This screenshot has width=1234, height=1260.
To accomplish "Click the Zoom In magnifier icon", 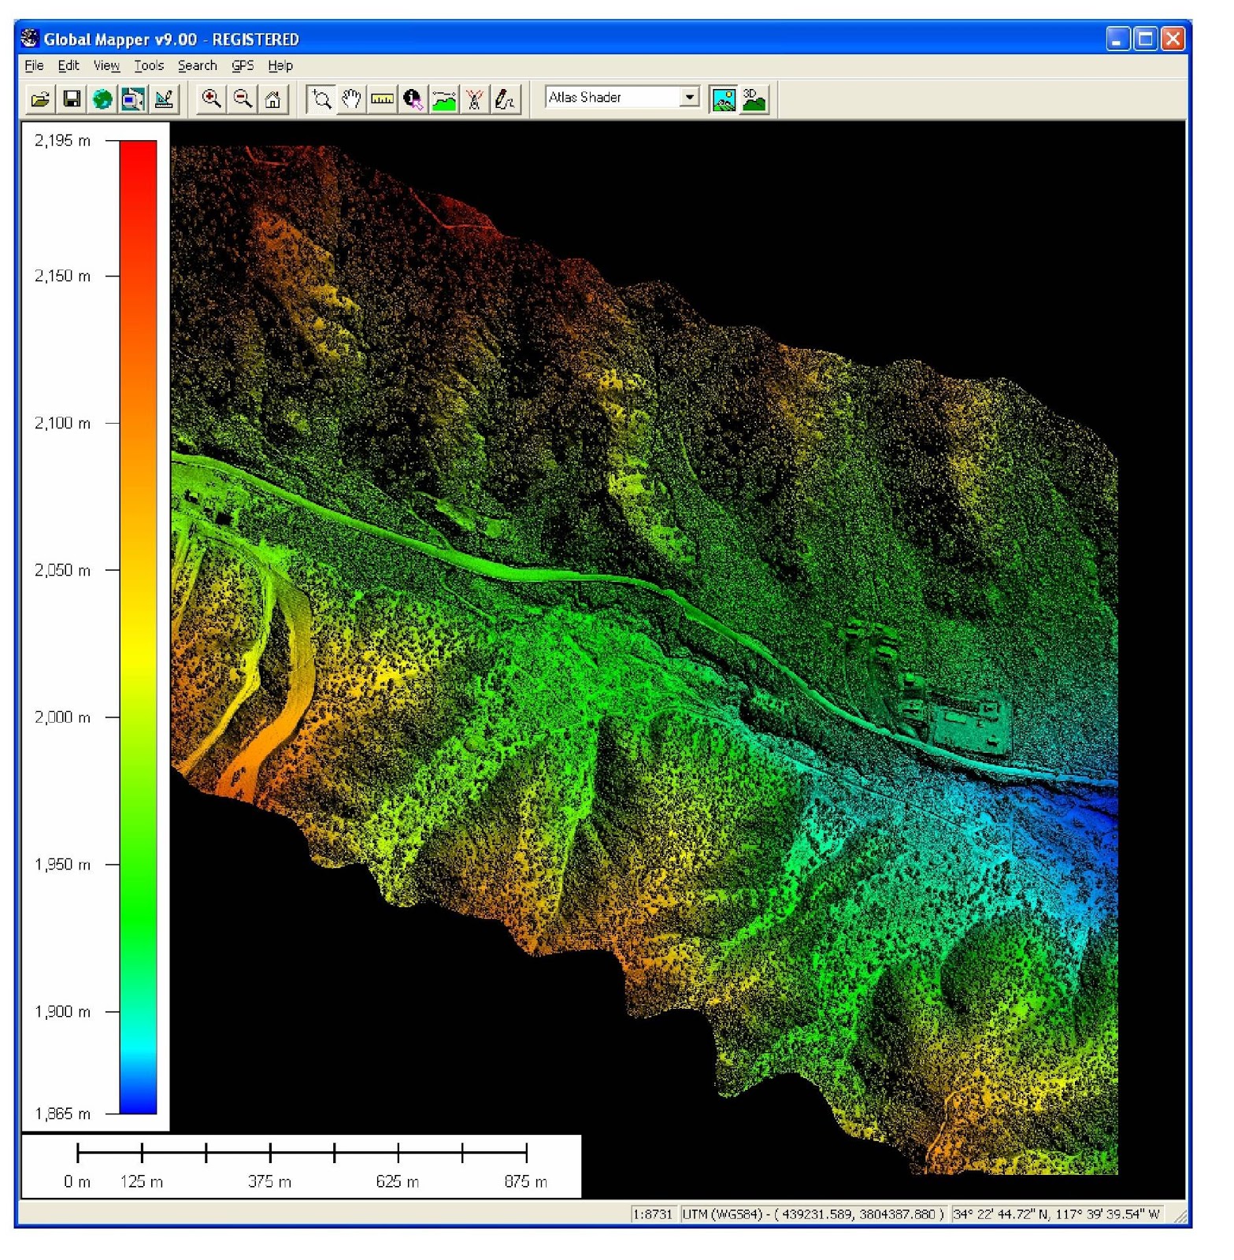I will tap(211, 99).
